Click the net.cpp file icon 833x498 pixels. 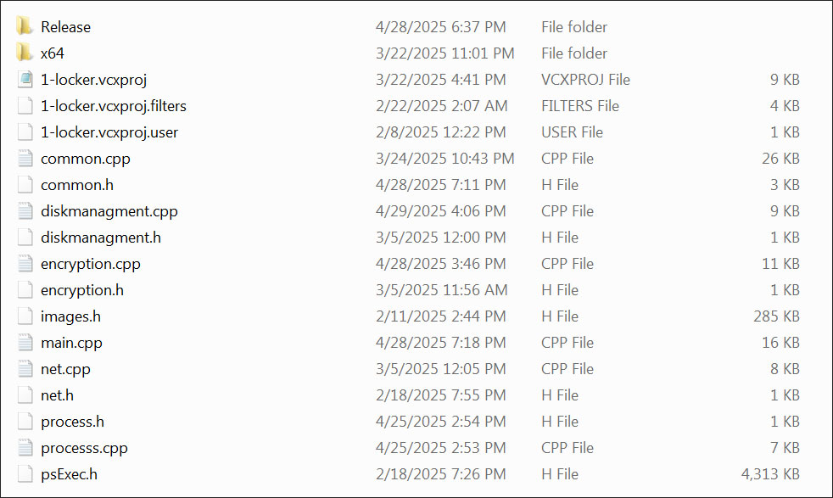[25, 369]
